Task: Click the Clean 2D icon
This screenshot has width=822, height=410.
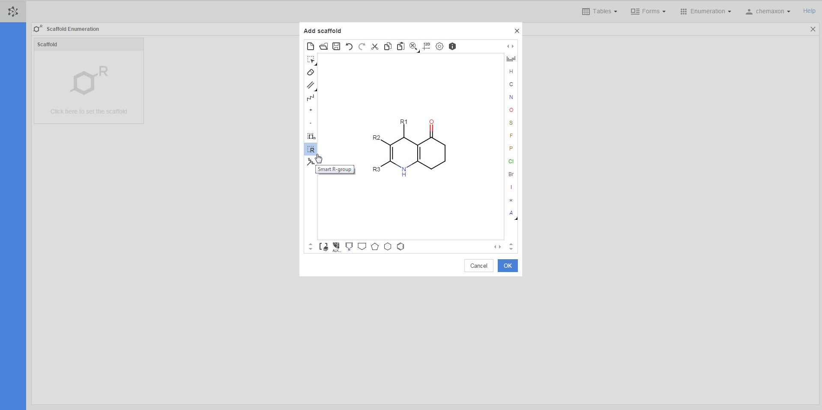Action: pos(426,46)
